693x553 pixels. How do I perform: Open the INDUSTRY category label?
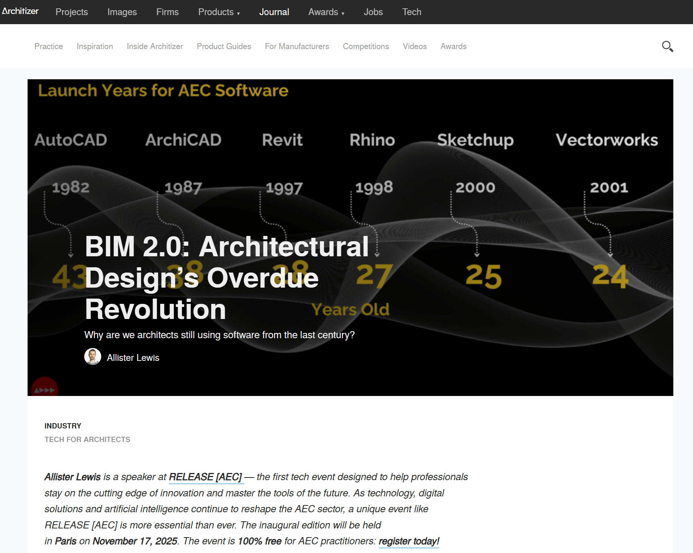point(63,426)
